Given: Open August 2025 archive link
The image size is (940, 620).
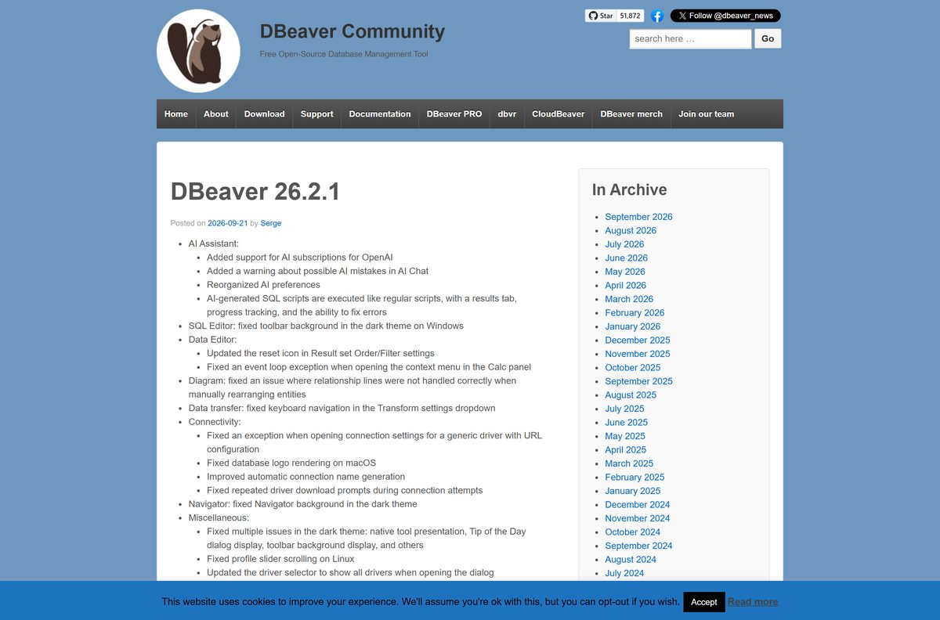Looking at the screenshot, I should pos(631,395).
